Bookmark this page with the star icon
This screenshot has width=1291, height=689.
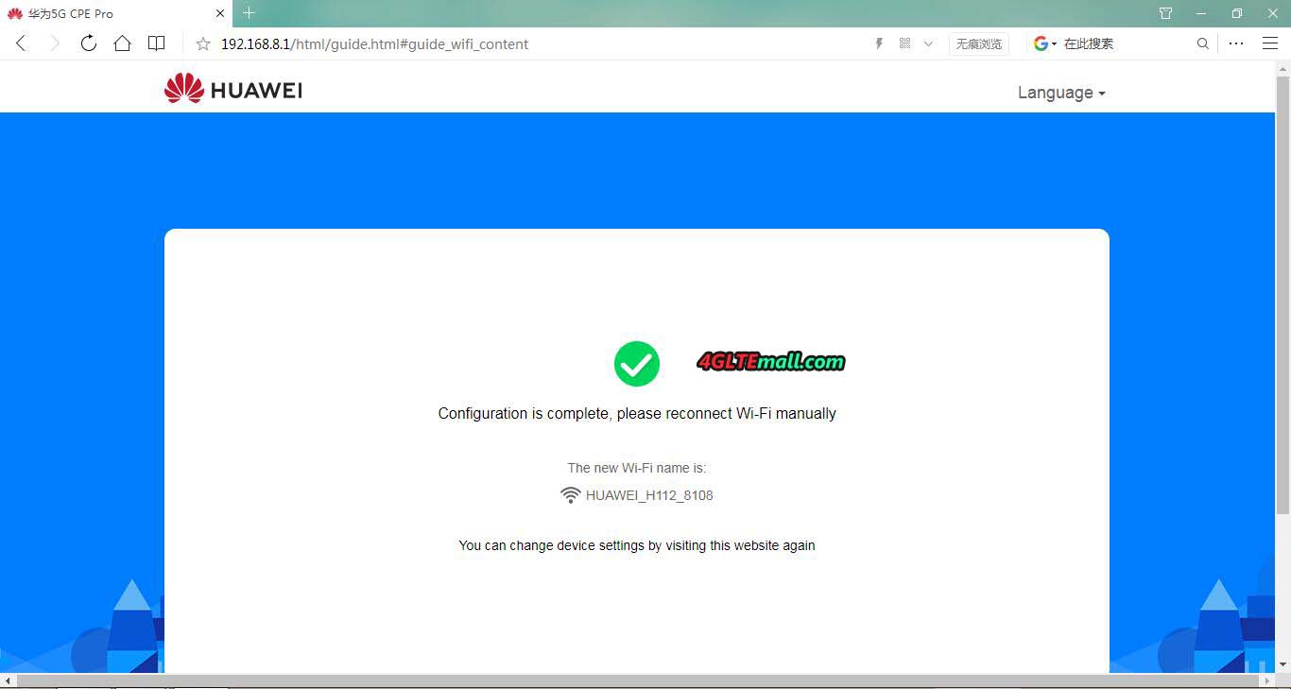(202, 44)
